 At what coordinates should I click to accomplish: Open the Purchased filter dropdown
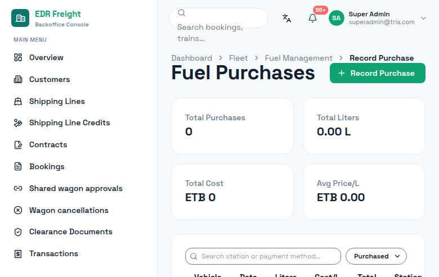(x=376, y=256)
